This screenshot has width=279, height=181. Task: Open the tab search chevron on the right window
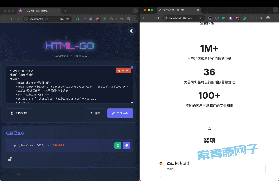pyautogui.click(x=276, y=10)
